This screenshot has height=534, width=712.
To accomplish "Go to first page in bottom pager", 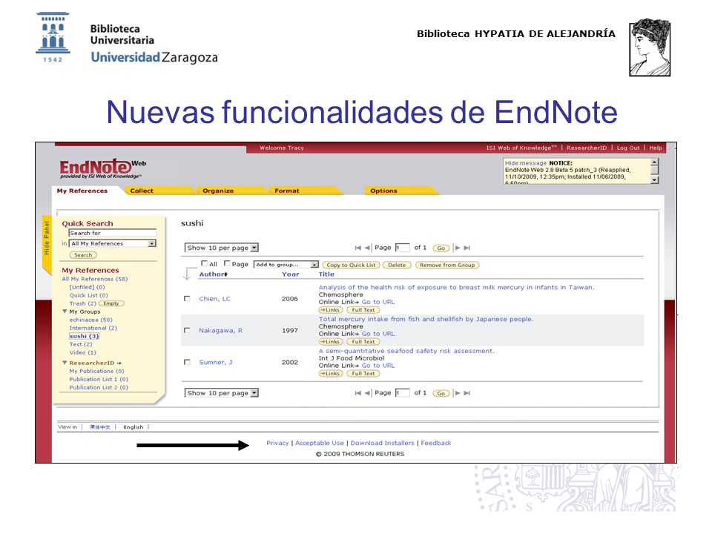I will point(357,393).
